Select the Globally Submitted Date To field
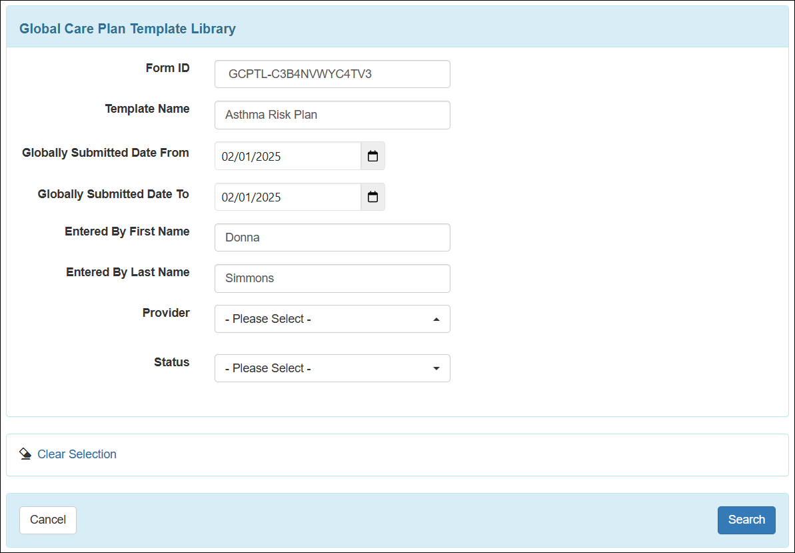 pos(288,197)
